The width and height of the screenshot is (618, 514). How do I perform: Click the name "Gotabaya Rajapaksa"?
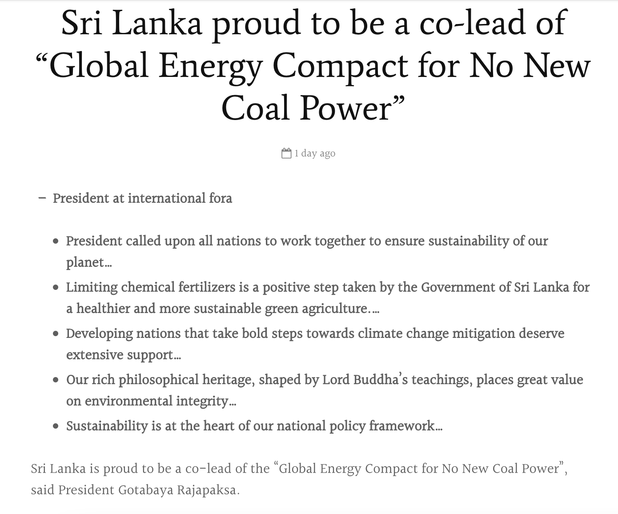pos(178,490)
